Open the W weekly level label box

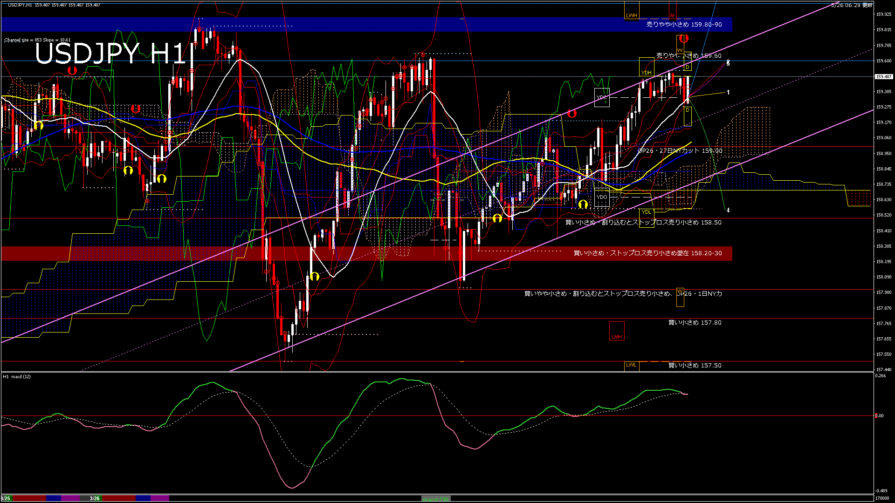point(680,50)
